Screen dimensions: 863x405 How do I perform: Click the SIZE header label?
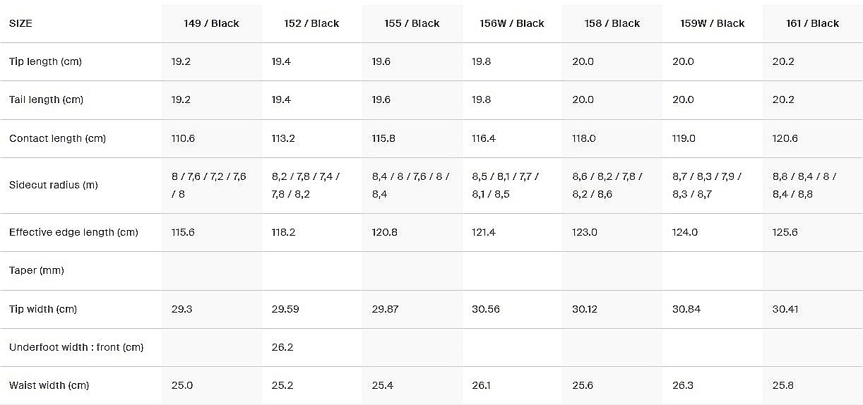click(20, 23)
